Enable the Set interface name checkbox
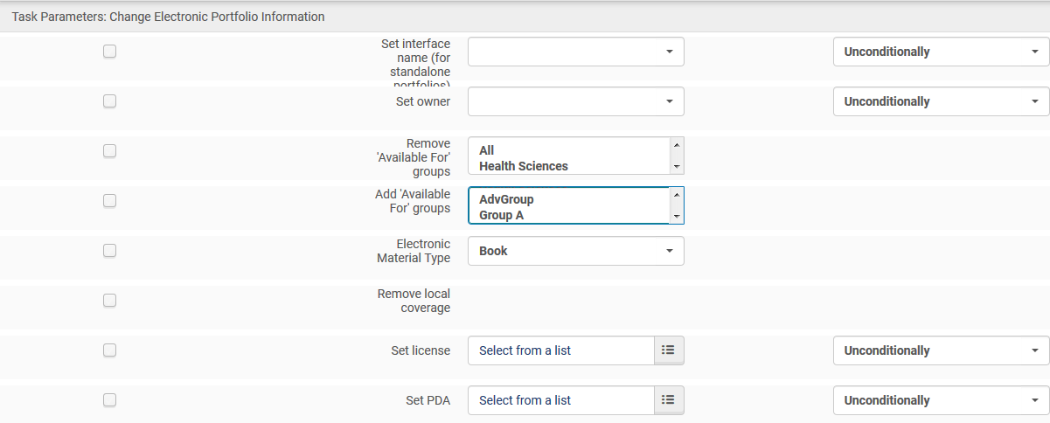The height and width of the screenshot is (423, 1050). click(109, 52)
